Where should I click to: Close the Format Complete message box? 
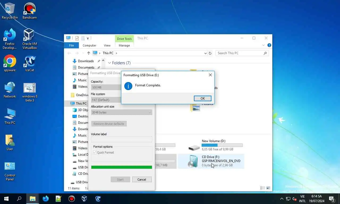pyautogui.click(x=210, y=75)
